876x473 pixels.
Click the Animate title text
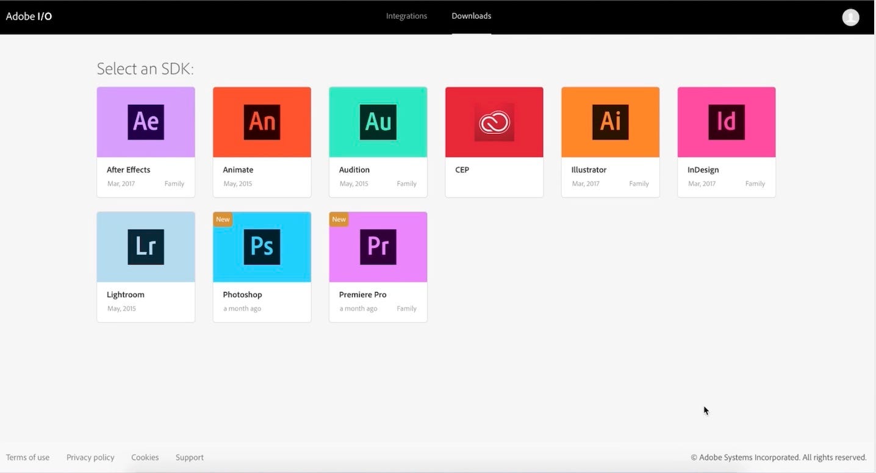238,169
